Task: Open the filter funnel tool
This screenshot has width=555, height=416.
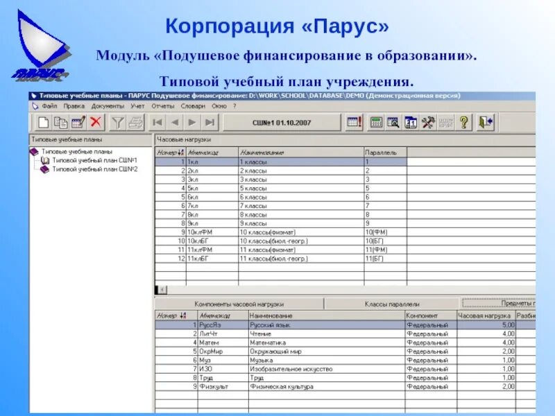Action: [117, 123]
